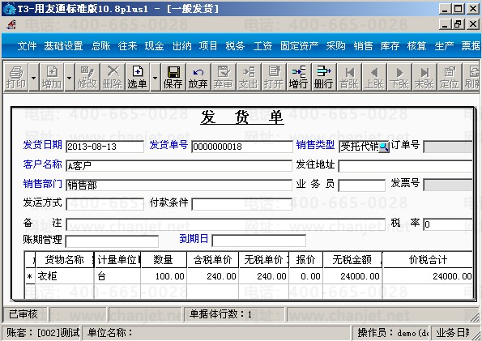Expand the dropdown arrow next to 增加
The image size is (482, 341).
70,77
